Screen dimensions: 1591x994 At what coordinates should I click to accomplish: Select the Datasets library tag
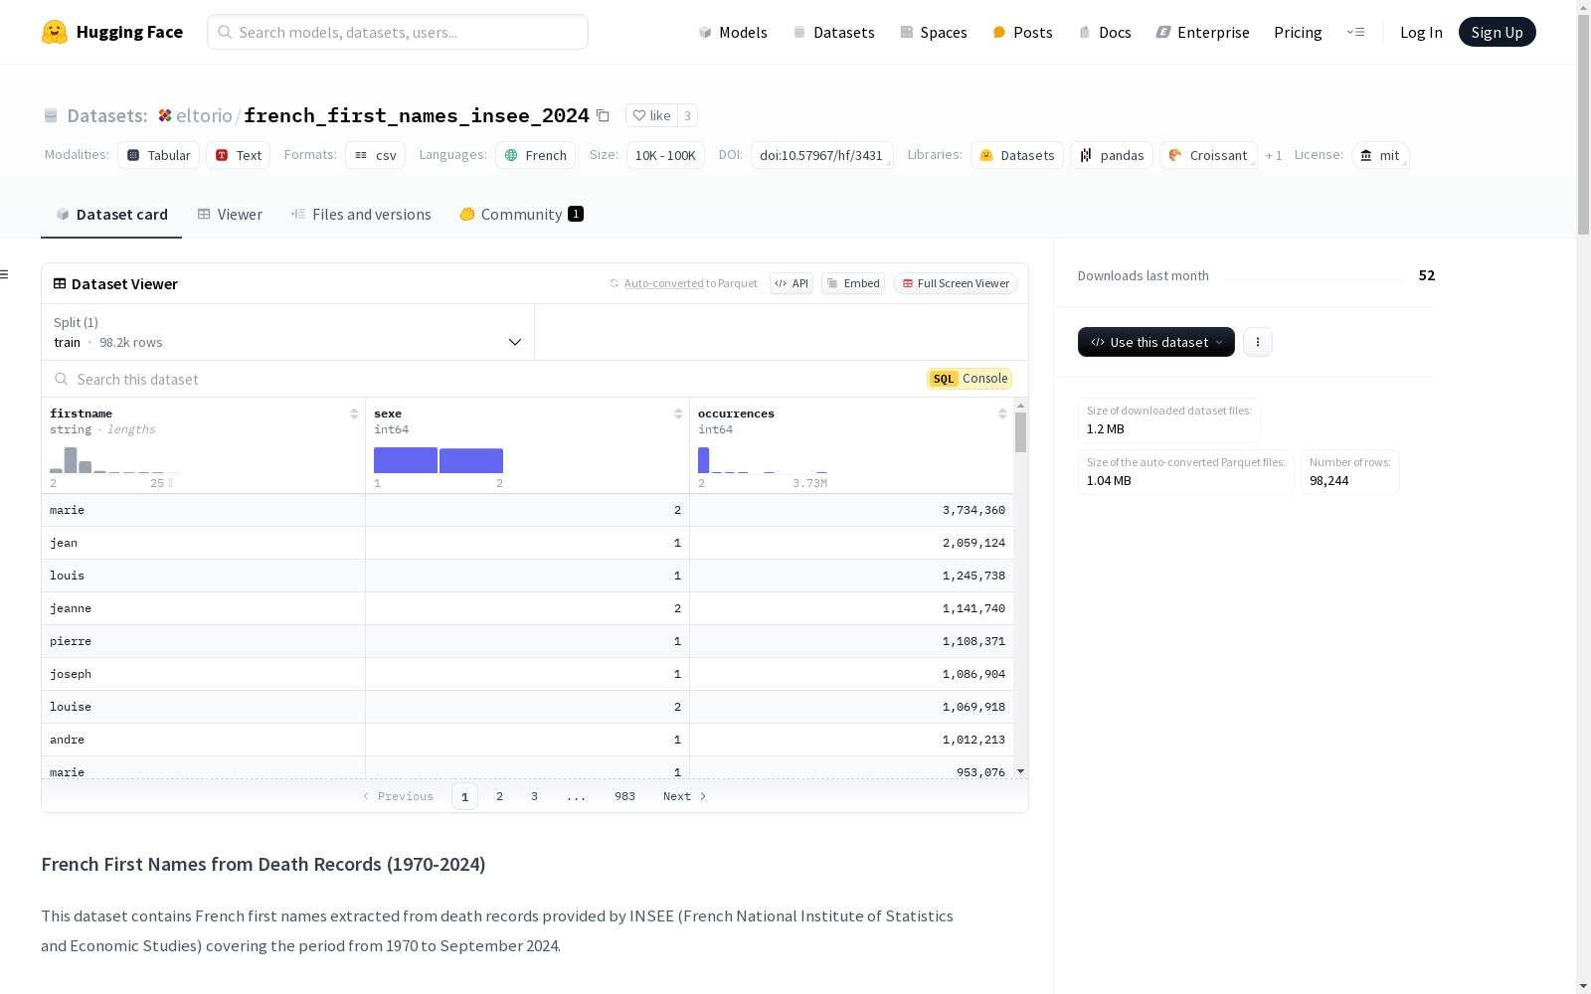pos(1017,155)
